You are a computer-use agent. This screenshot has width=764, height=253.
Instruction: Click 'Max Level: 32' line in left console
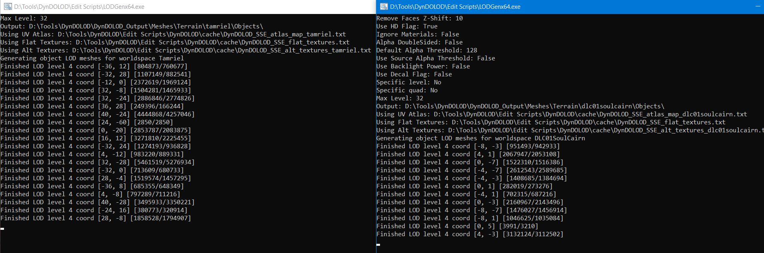[24, 18]
